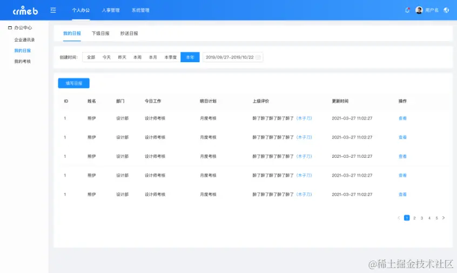Screen dimensions: 457x273
Task: Filter creation time by 今天
Action: click(x=106, y=57)
